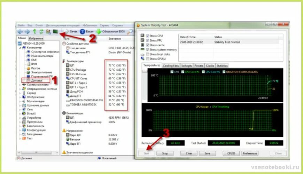Go forward with the right arrow toolbar icon
The image size is (303, 174).
coord(27,32)
